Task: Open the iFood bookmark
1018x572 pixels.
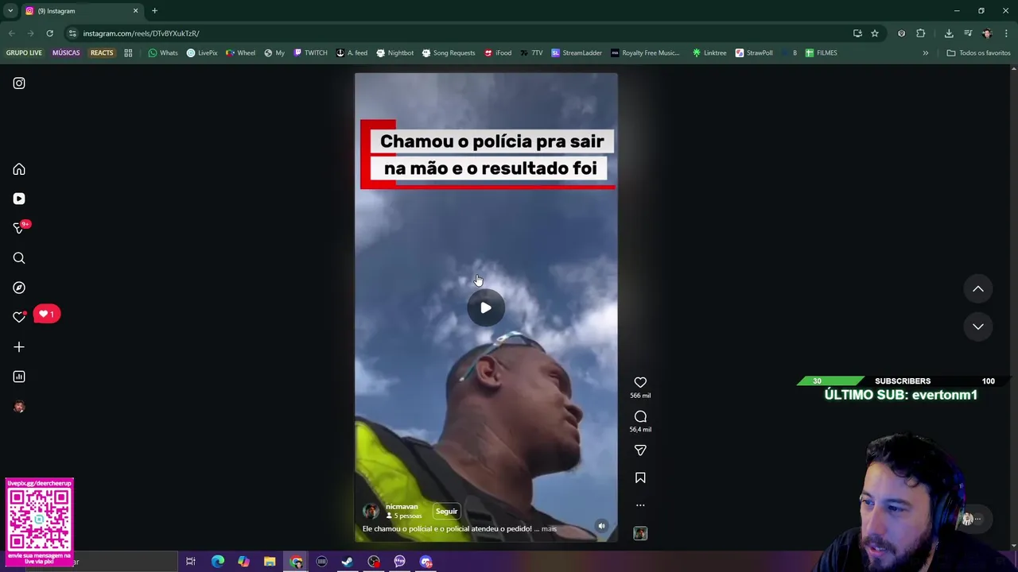Action: (x=498, y=53)
